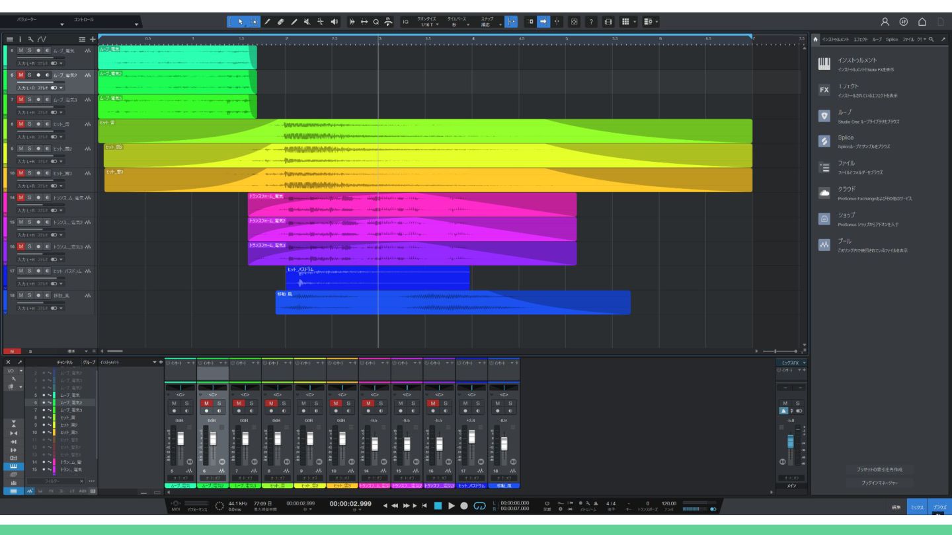Select the Arrow tool in the toolbar
Image resolution: width=952 pixels, height=535 pixels.
tap(240, 22)
